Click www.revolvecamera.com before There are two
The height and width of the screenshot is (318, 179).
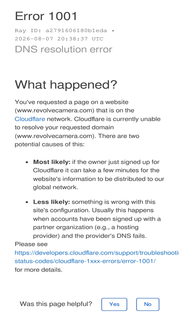click(55, 136)
